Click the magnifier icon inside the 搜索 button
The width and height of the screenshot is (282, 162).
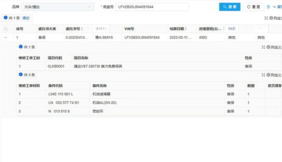coord(225,7)
